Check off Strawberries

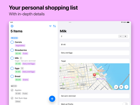coord(12,50)
